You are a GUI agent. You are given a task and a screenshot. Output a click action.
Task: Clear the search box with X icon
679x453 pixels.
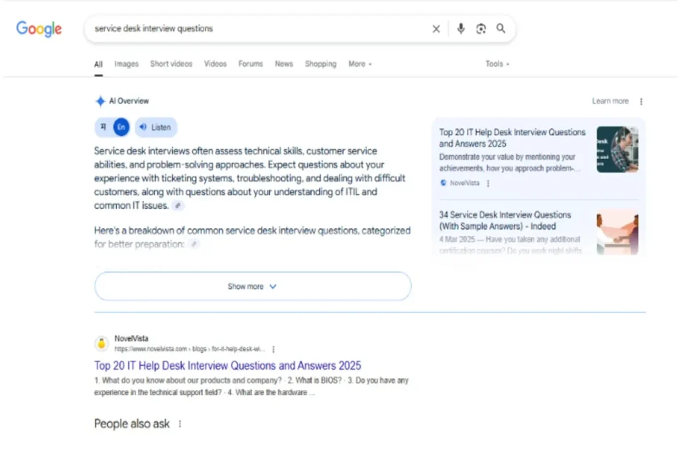coord(436,29)
